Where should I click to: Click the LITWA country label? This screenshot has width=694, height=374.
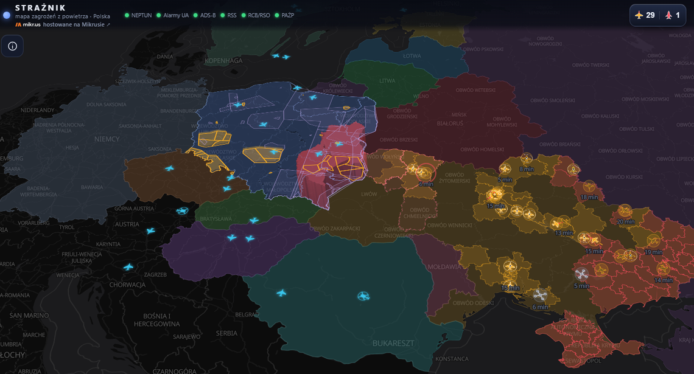point(387,81)
